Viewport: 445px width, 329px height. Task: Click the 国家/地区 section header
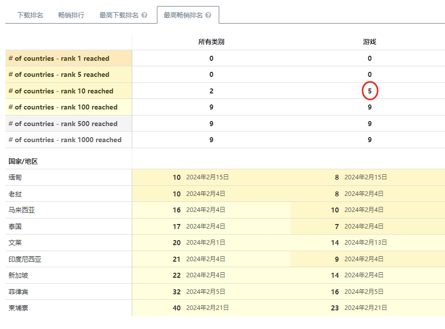[23, 161]
